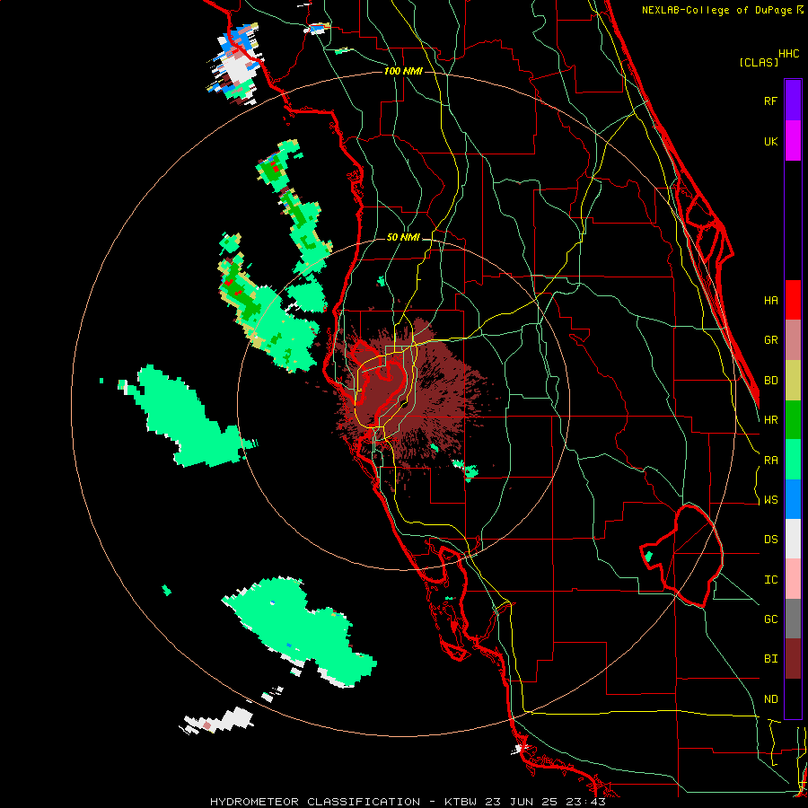
Task: Click the HHC product label
Action: click(x=788, y=54)
